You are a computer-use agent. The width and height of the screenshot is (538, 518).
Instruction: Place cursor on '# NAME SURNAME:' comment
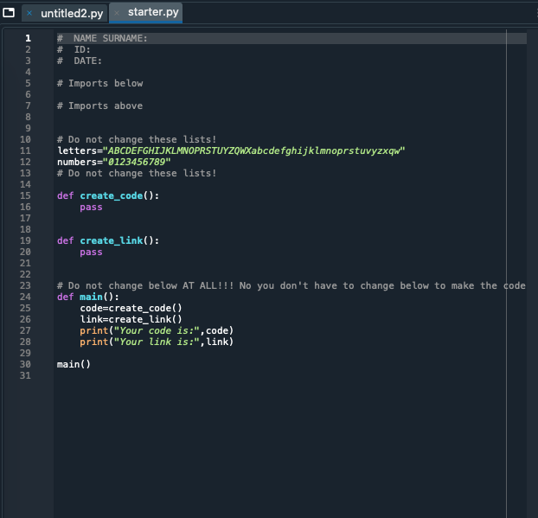pos(102,38)
